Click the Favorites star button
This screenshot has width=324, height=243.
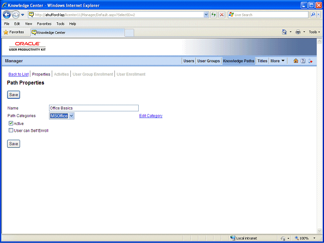(x=14, y=32)
